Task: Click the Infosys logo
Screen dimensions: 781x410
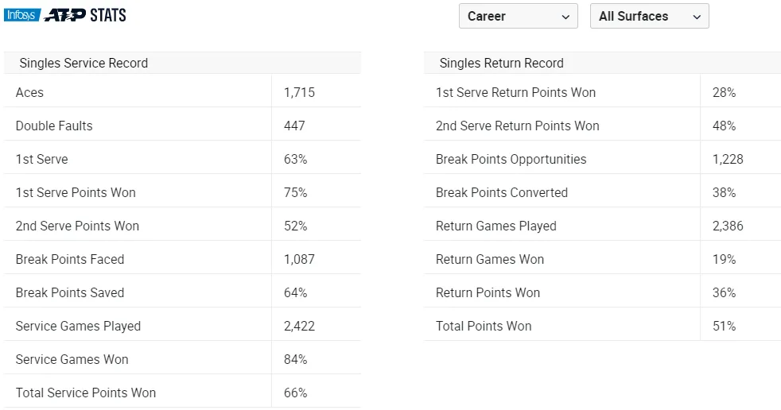Action: [x=21, y=15]
